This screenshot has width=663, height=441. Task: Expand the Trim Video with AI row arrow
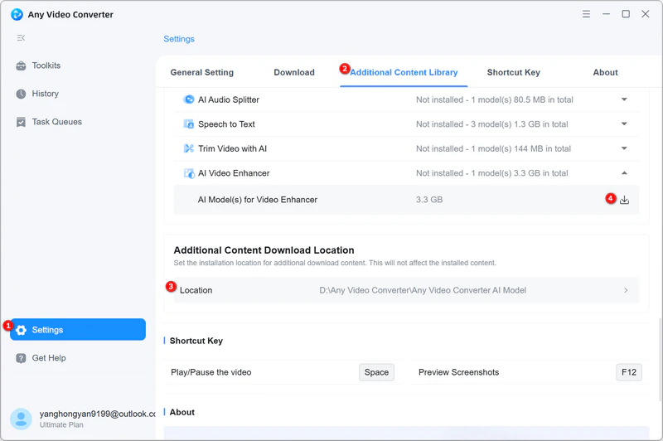[624, 148]
